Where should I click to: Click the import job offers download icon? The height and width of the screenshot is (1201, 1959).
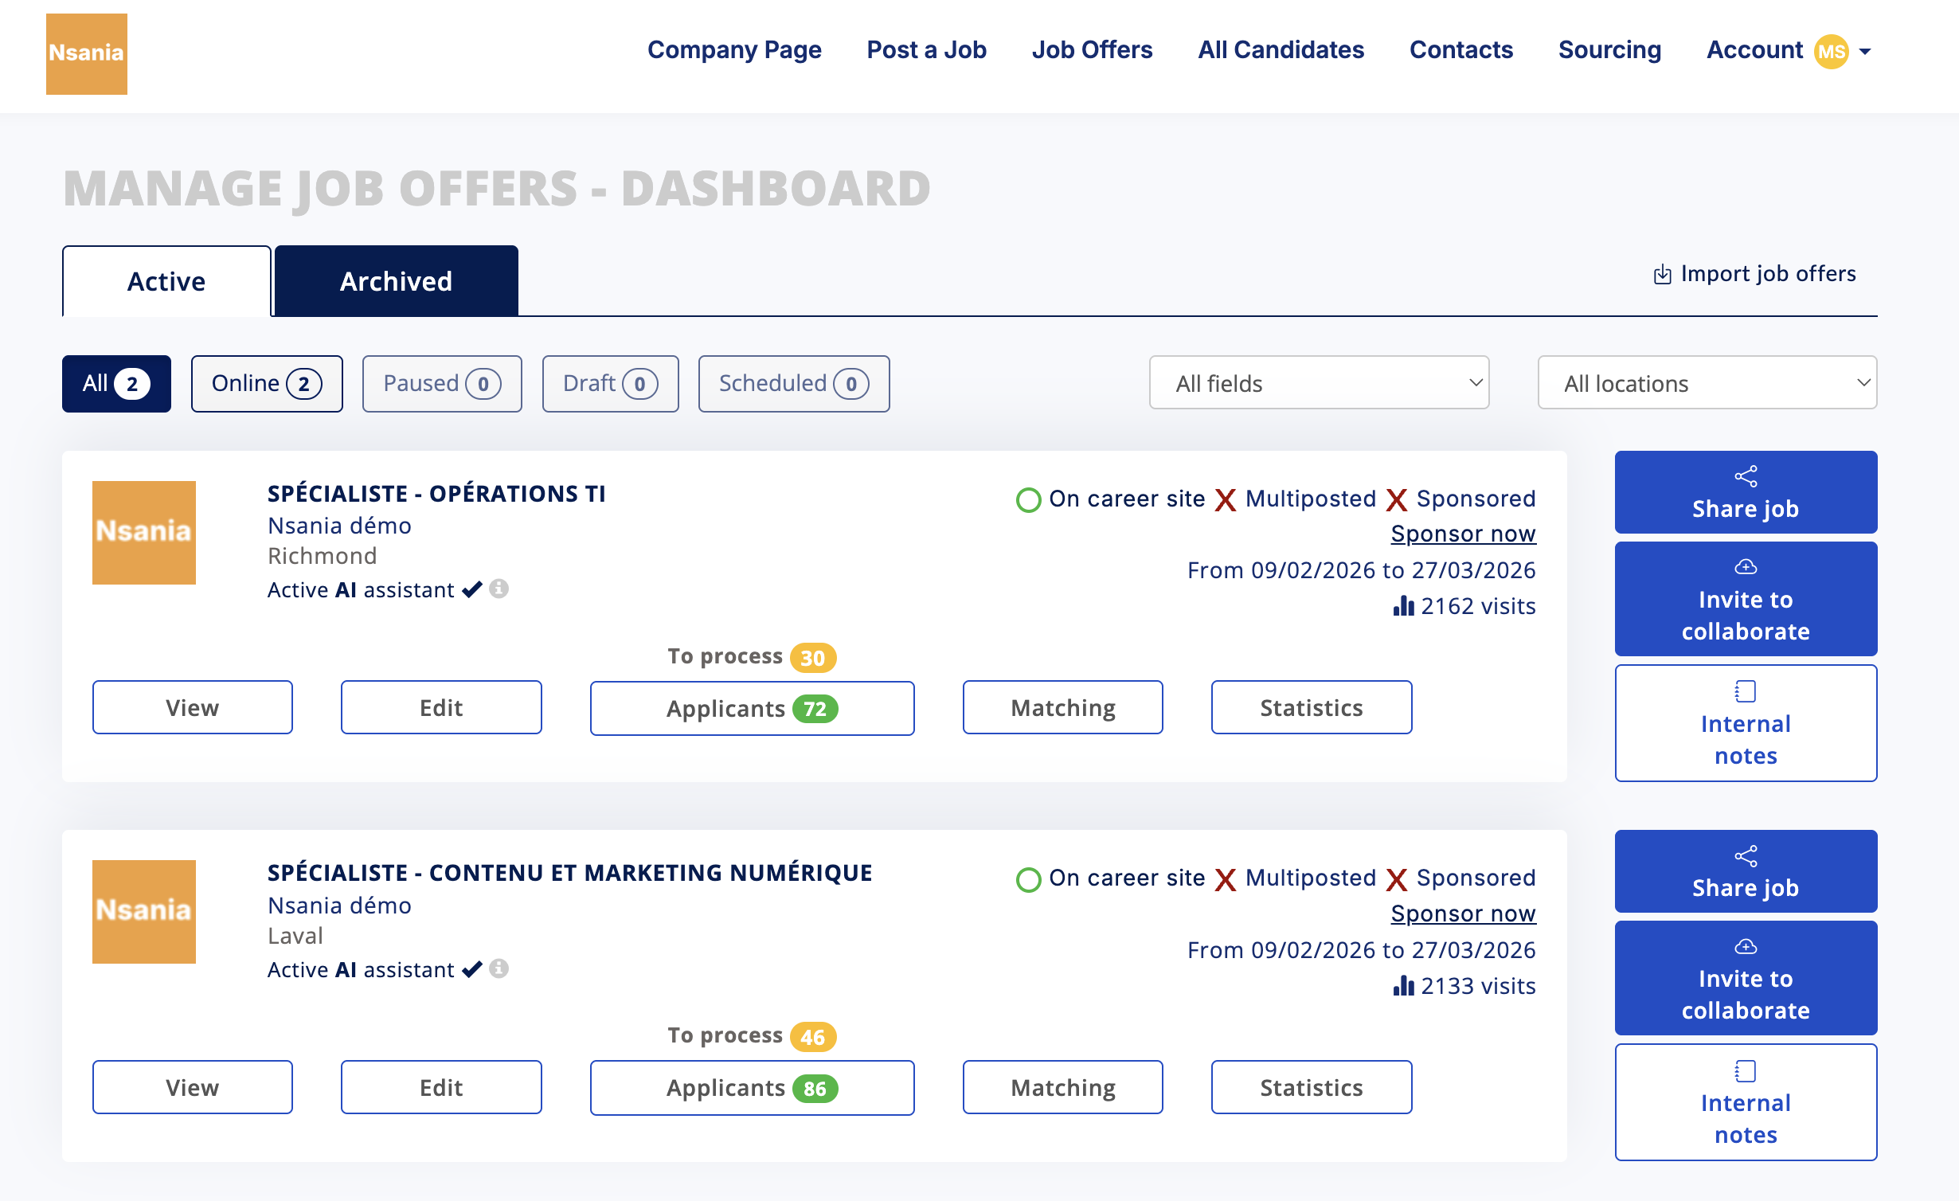pos(1662,274)
